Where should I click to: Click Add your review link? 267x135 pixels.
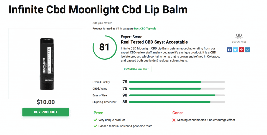click(x=102, y=23)
